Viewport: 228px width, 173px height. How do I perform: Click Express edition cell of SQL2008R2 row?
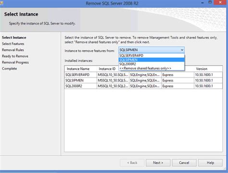pyautogui.click(x=177, y=86)
